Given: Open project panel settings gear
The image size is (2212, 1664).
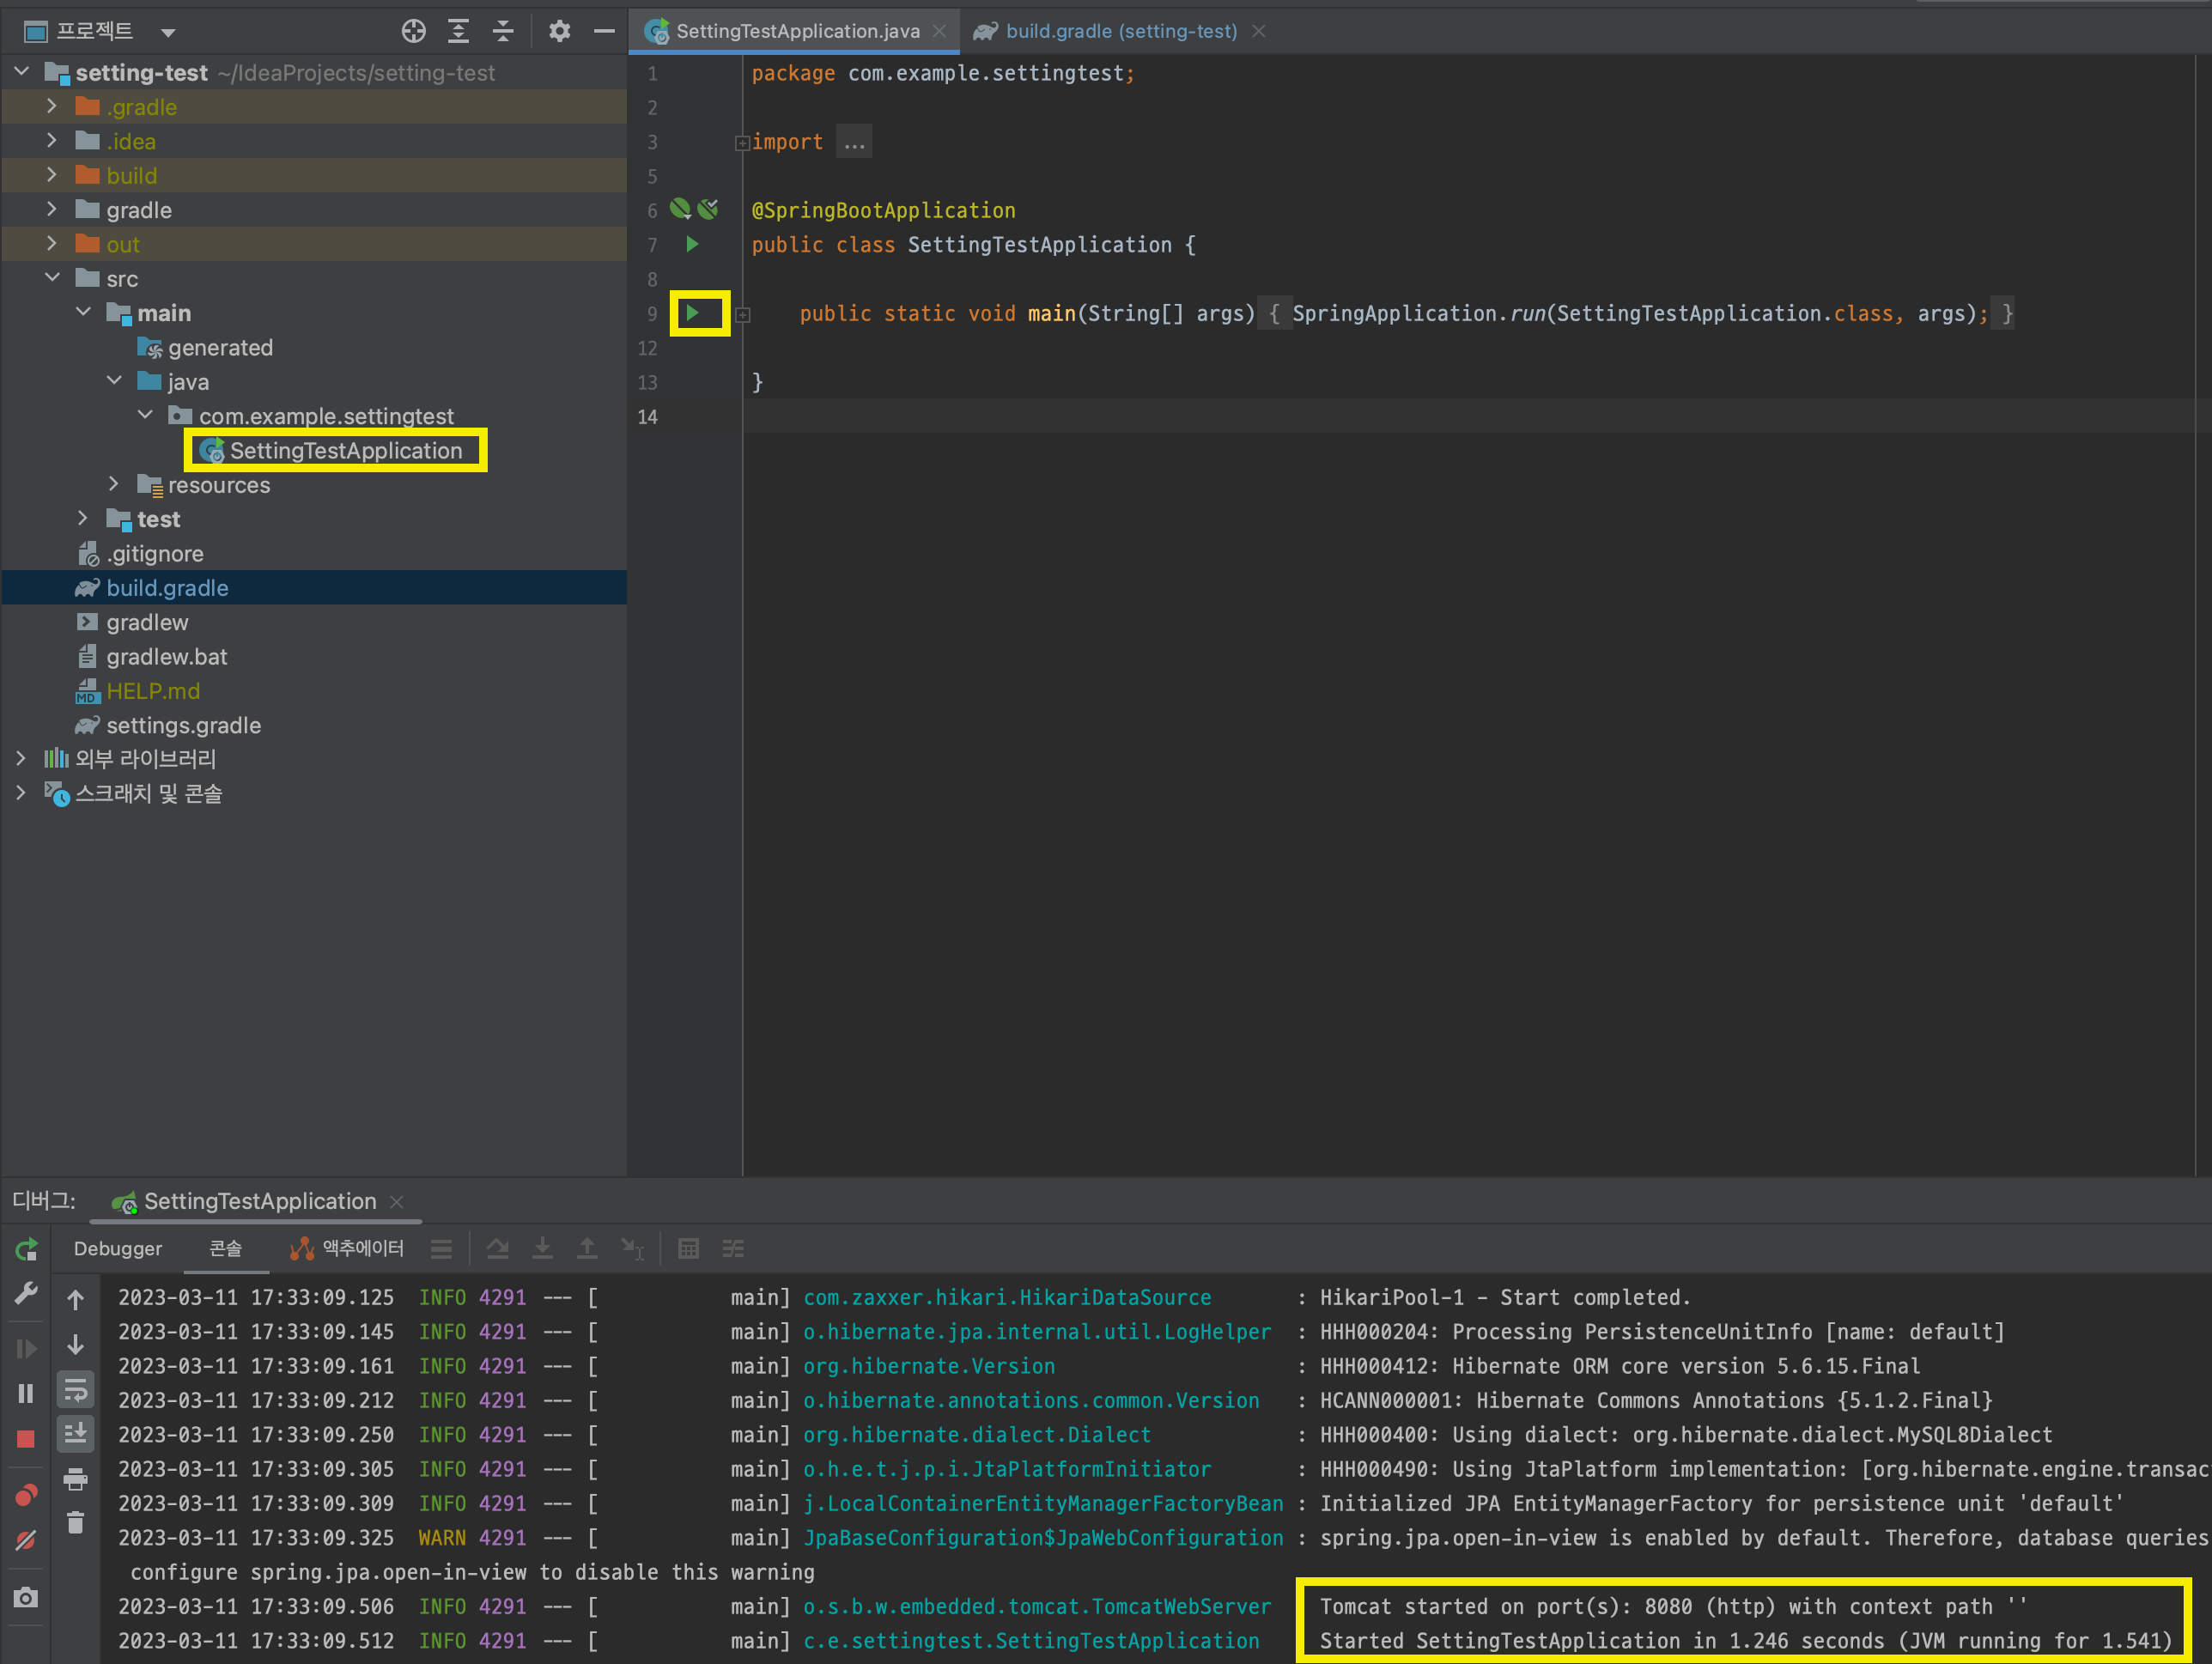Looking at the screenshot, I should [559, 31].
